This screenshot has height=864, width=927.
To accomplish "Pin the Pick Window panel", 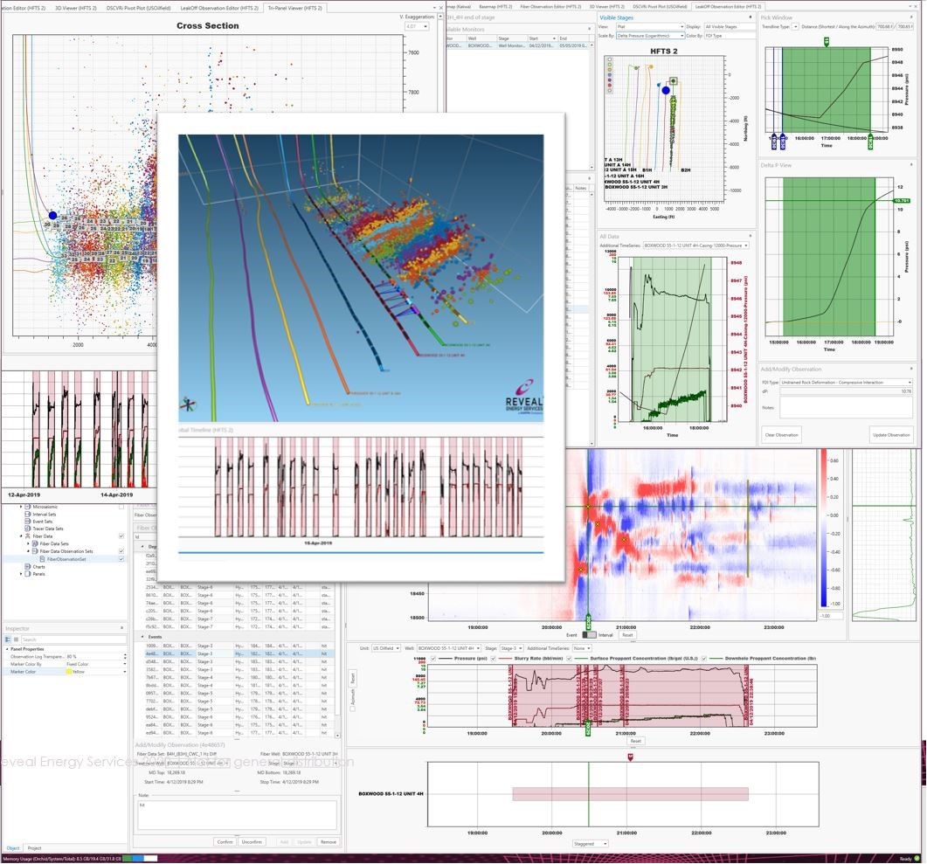I will click(911, 17).
